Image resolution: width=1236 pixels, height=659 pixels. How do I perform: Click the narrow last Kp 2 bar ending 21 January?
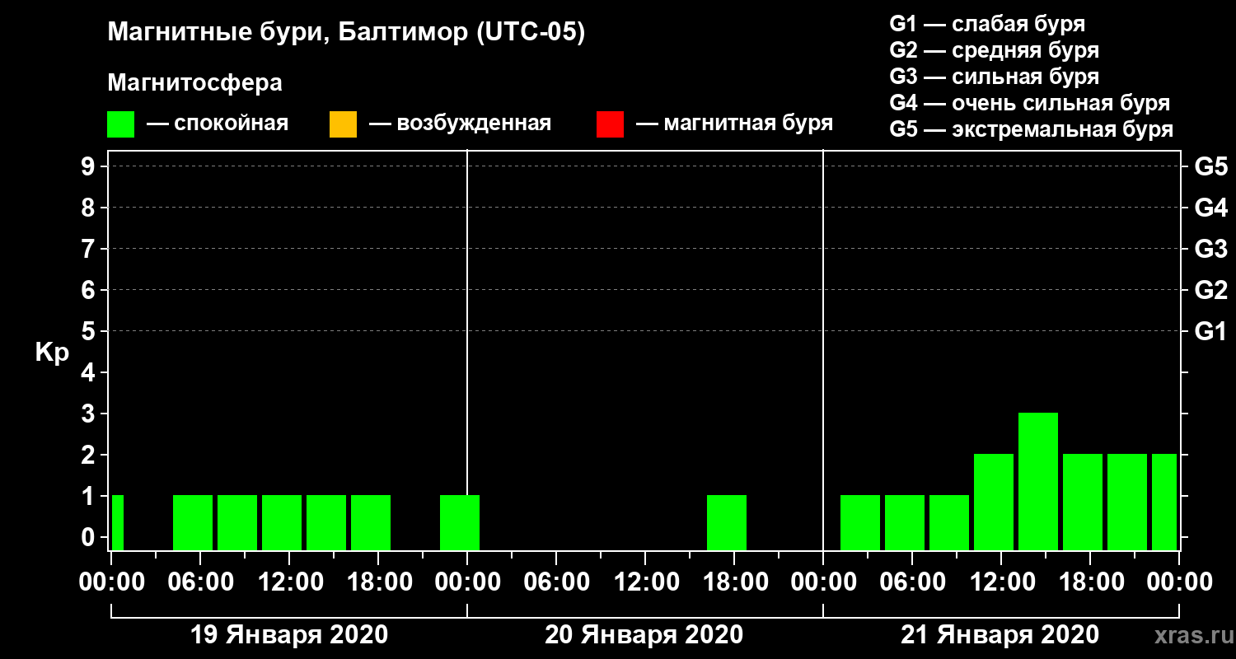pyautogui.click(x=1164, y=502)
